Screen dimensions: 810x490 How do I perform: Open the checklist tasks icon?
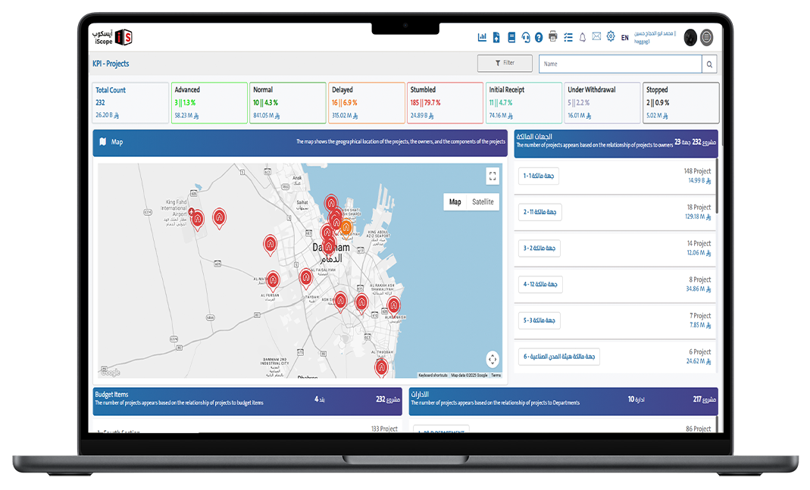click(x=568, y=37)
